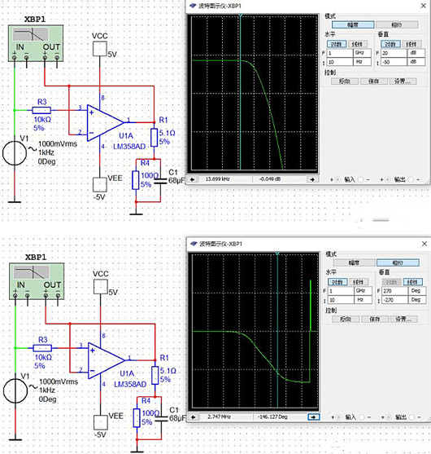Move cursor right in the phase Bode plotter
The width and height of the screenshot is (431, 454).
(x=313, y=417)
